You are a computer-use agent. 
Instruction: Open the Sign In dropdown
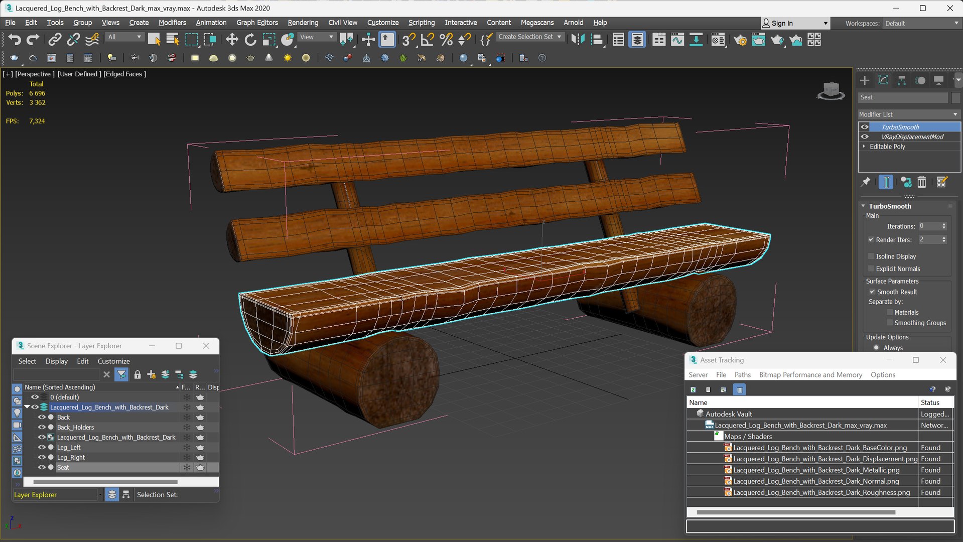[795, 23]
